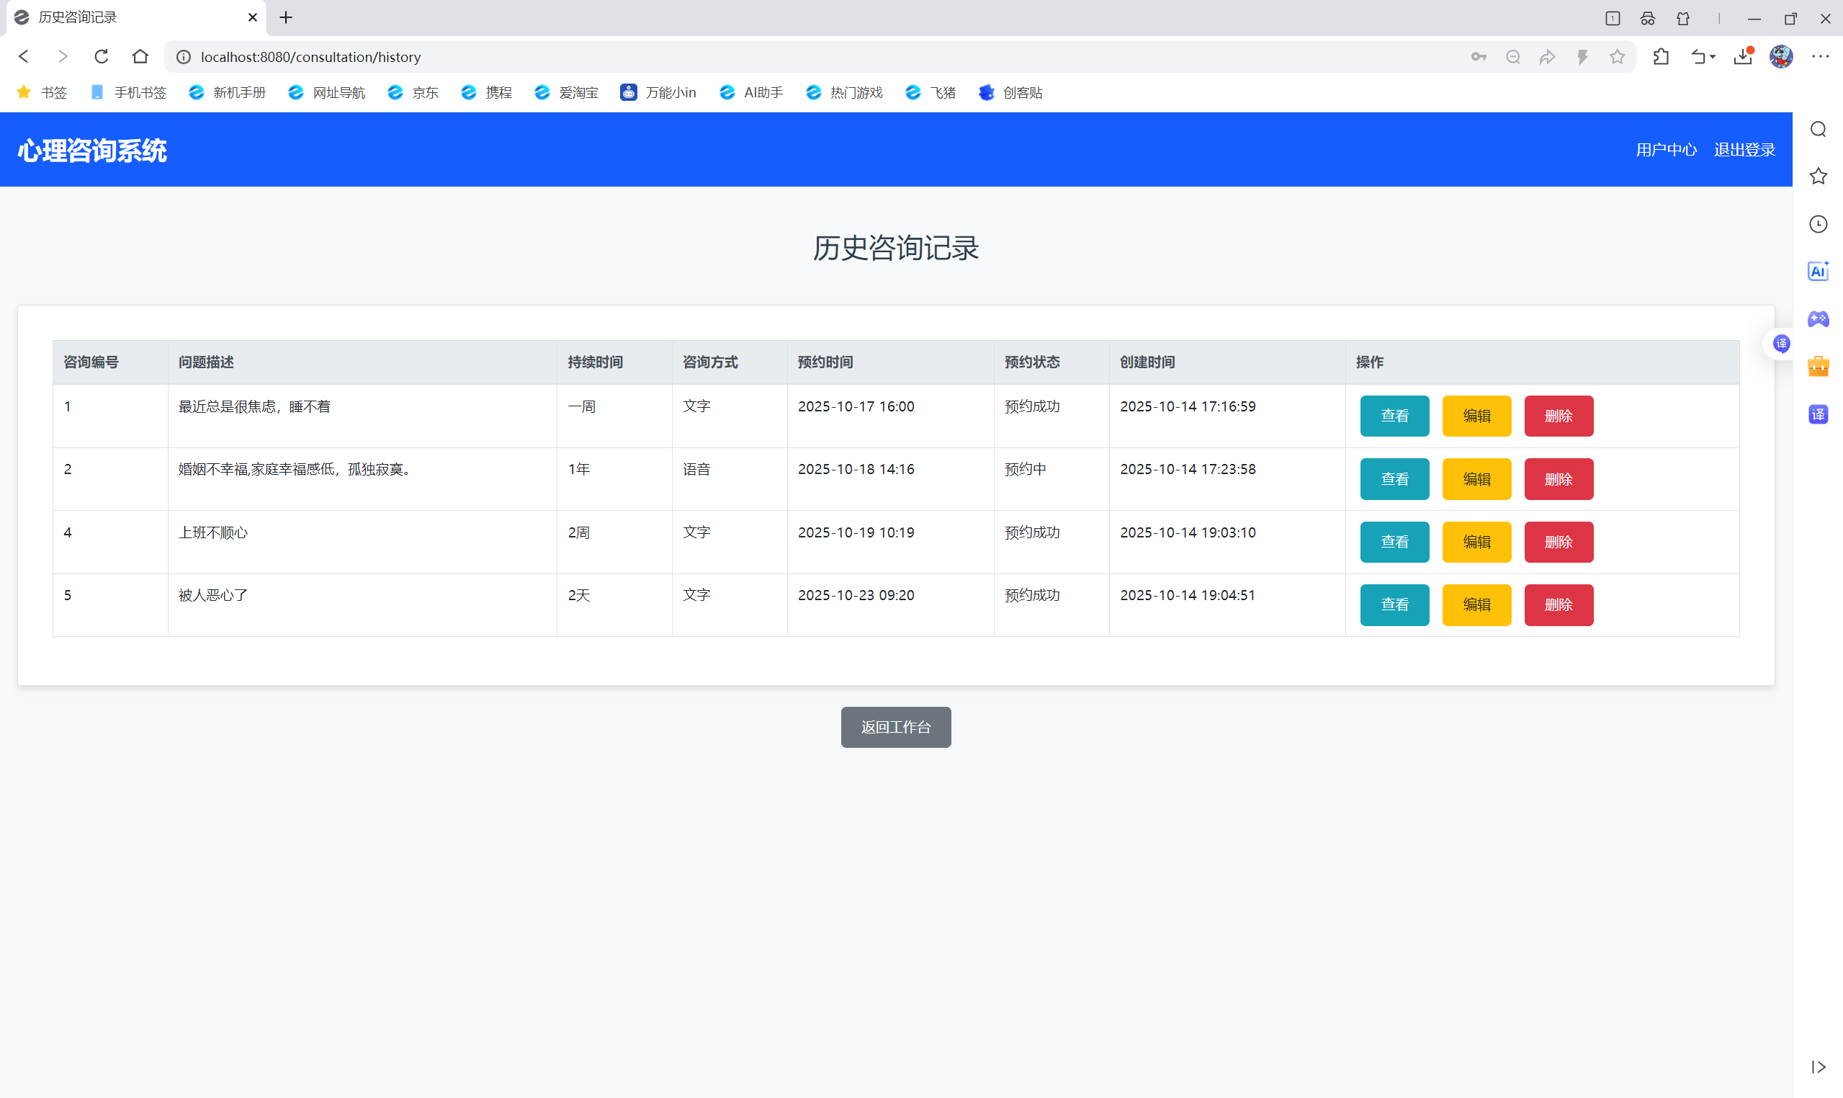Click the floating translate bubble icon
This screenshot has height=1098, width=1843.
click(1782, 344)
